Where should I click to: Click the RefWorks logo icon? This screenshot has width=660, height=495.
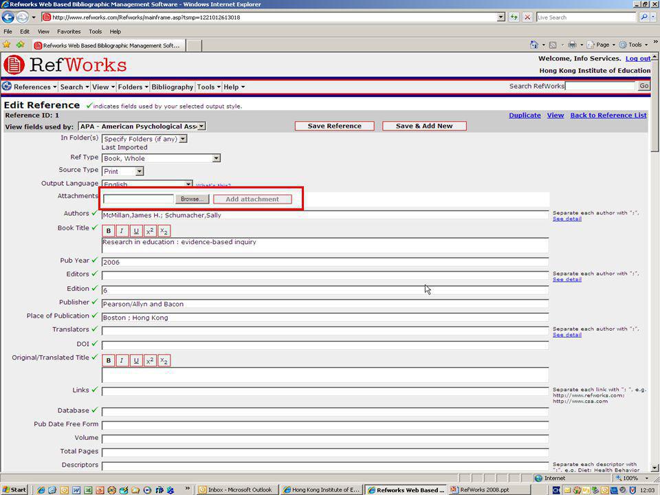point(14,65)
